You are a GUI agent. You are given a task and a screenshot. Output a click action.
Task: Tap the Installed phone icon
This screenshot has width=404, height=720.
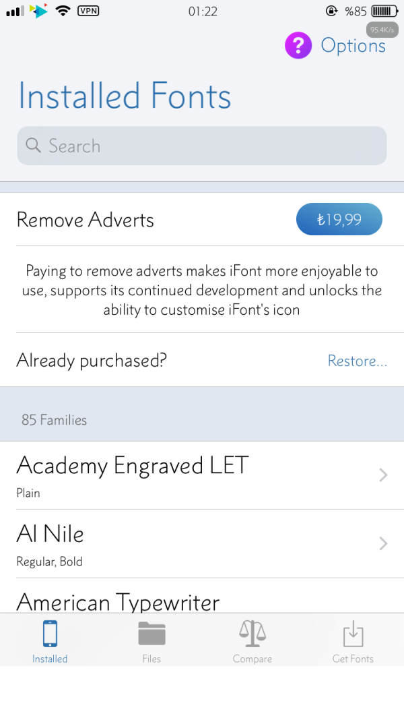[x=50, y=634]
